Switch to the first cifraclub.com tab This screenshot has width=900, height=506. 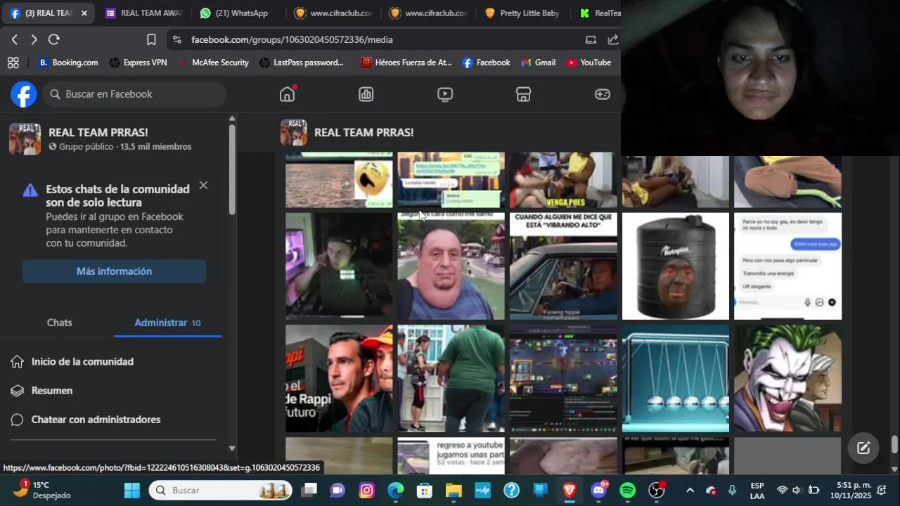pos(334,13)
